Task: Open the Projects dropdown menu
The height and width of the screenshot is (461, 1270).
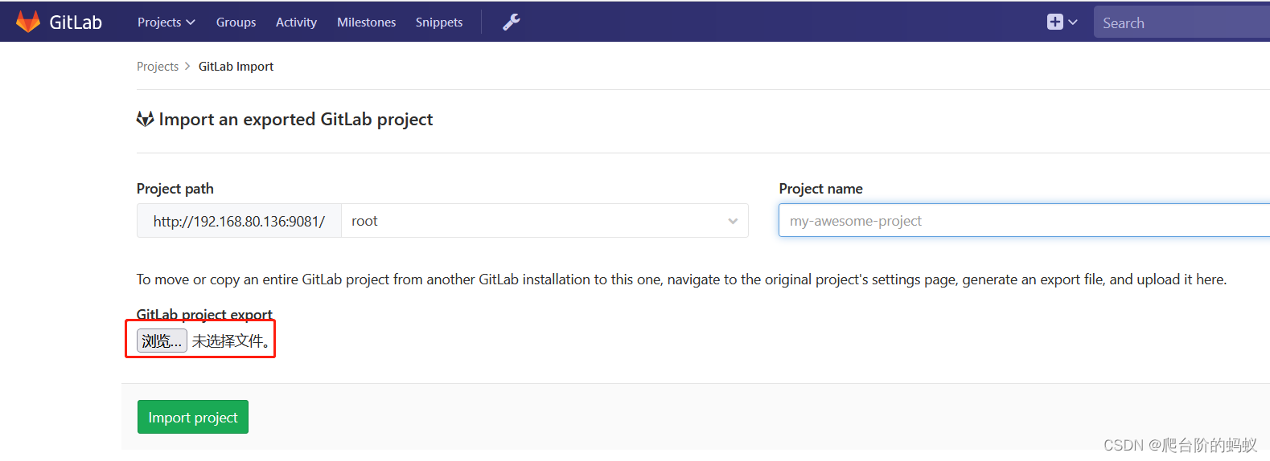Action: 166,22
